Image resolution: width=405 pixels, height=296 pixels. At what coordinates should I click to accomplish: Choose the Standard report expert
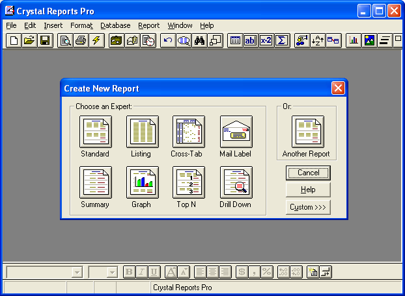[x=96, y=132]
